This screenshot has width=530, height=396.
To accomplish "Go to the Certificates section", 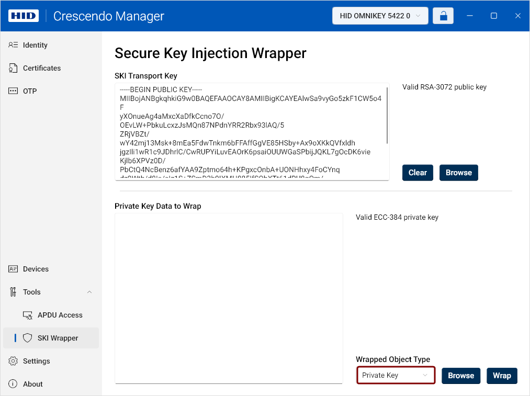I will (x=51, y=68).
